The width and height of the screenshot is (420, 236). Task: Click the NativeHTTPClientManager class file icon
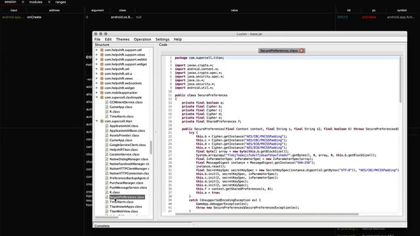pyautogui.click(x=106, y=168)
